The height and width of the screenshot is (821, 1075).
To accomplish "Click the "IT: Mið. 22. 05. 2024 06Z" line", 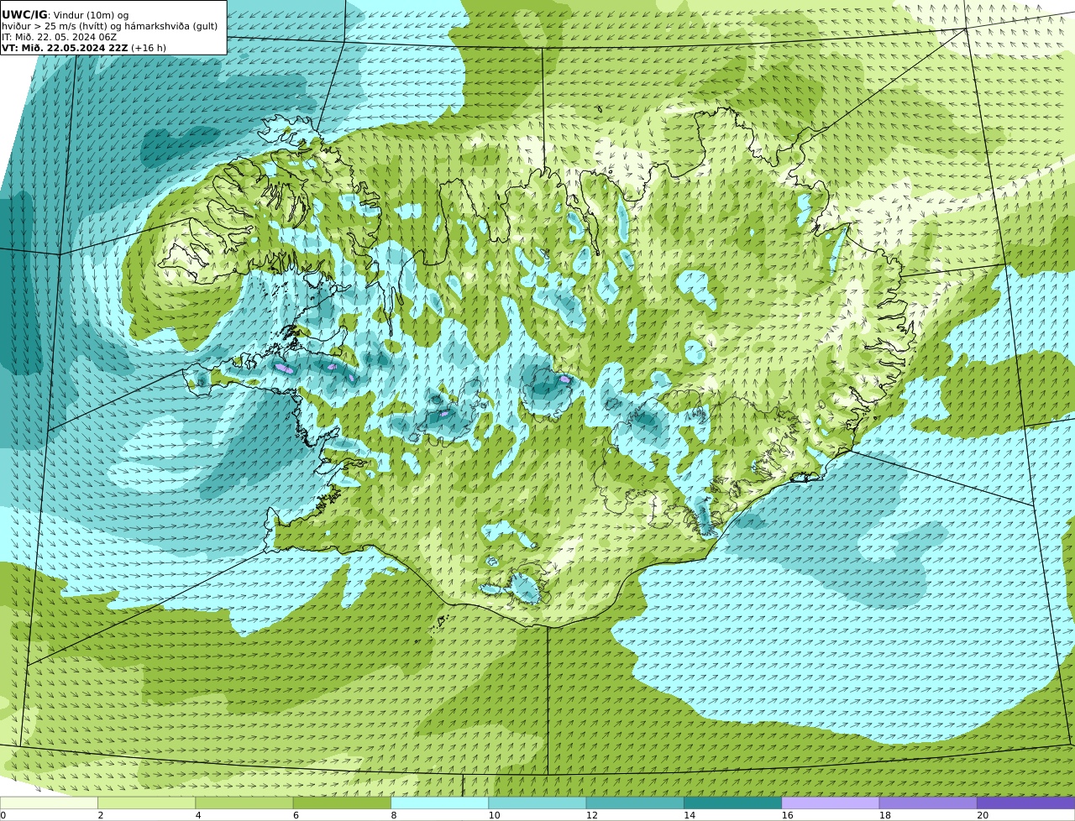I will point(59,37).
